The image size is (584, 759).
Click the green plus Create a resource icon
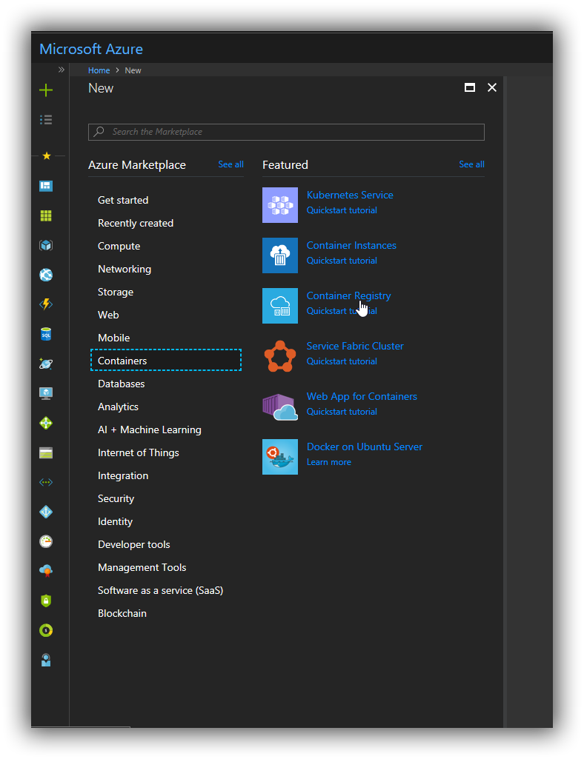pos(46,90)
